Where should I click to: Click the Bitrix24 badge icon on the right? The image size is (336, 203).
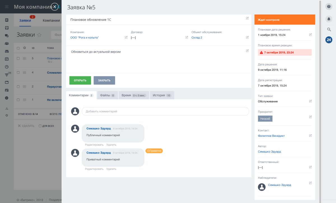(x=329, y=40)
